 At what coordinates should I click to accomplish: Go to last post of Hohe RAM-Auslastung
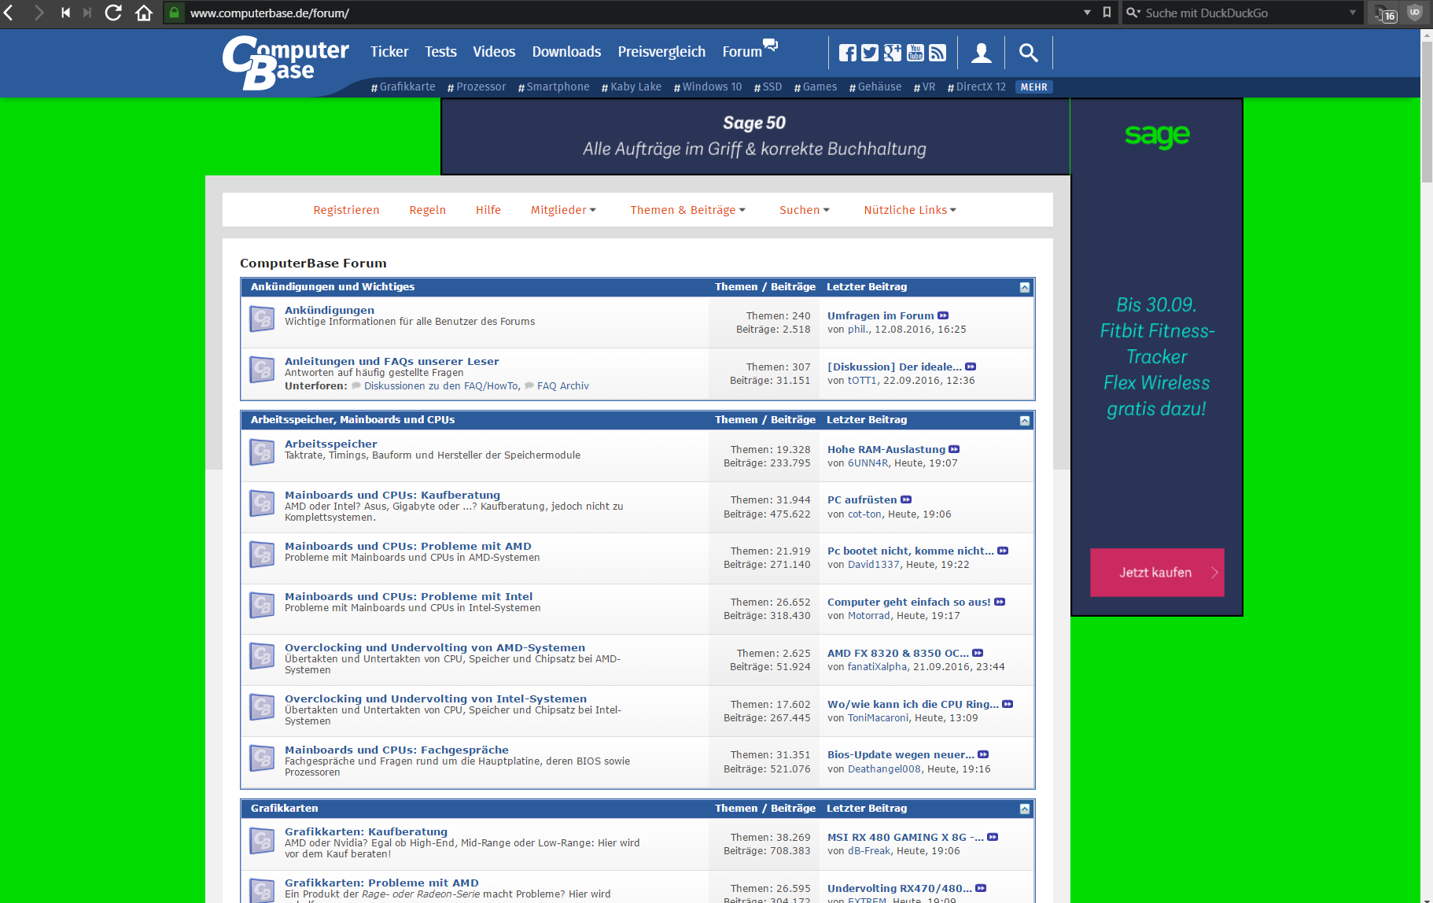point(954,449)
